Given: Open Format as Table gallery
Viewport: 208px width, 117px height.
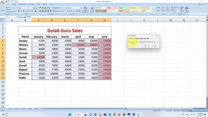Looking at the screenshot, I should (92, 9).
